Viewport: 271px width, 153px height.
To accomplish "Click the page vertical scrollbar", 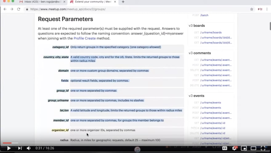I will (270, 26).
